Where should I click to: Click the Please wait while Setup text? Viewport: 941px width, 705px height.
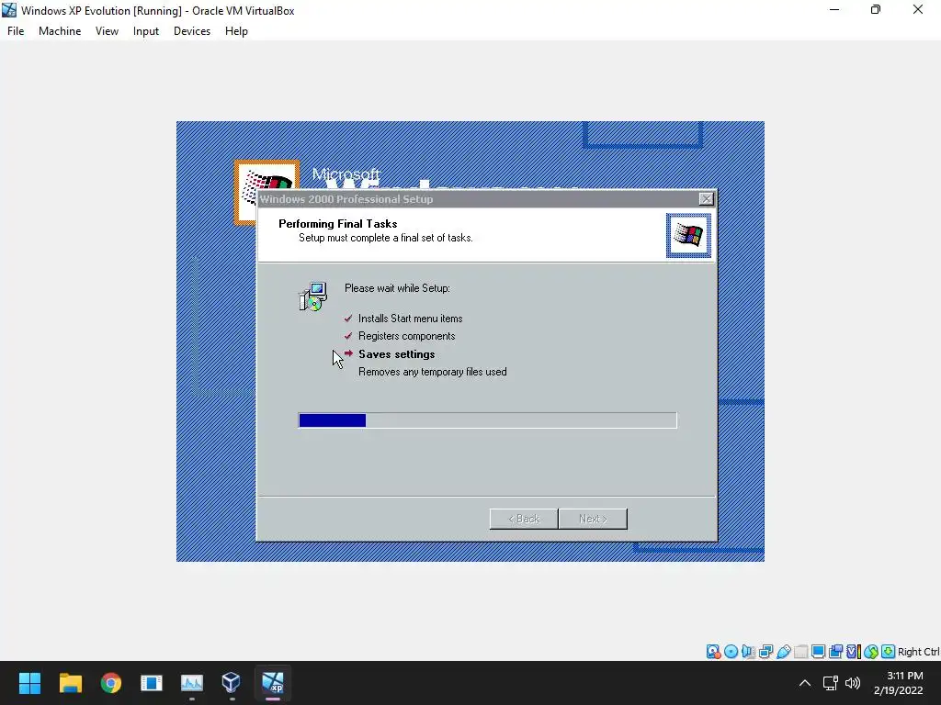coord(397,287)
